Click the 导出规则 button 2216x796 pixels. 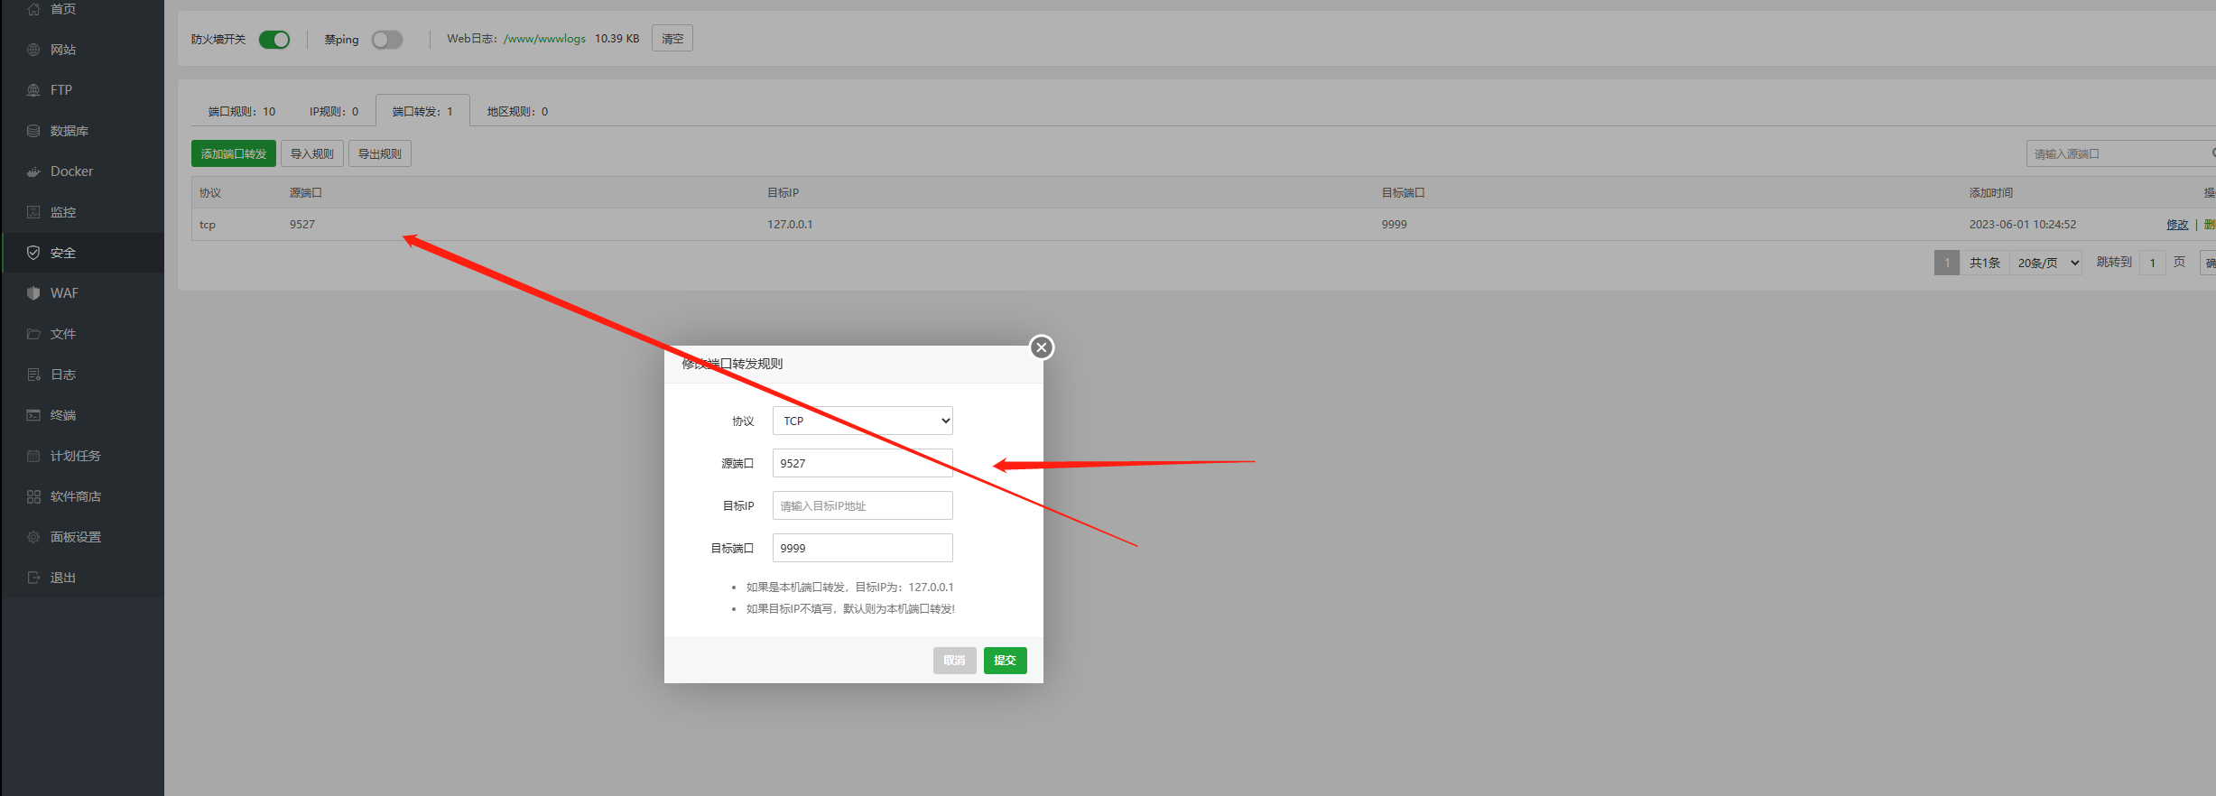click(x=380, y=153)
